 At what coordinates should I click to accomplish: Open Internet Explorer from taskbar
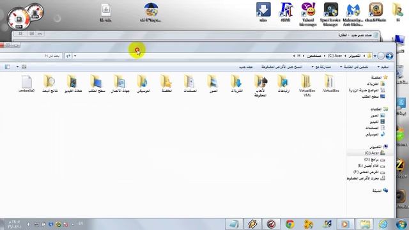click(383, 224)
